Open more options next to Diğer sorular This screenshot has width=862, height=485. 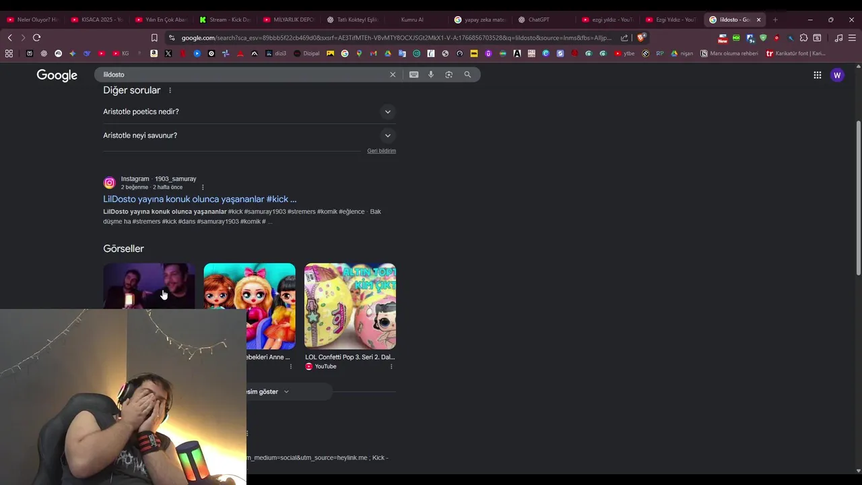(170, 90)
